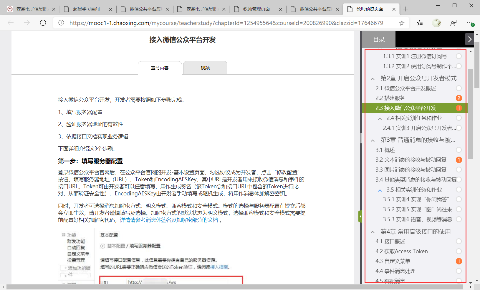Switch to the 视频 tab

point(205,68)
